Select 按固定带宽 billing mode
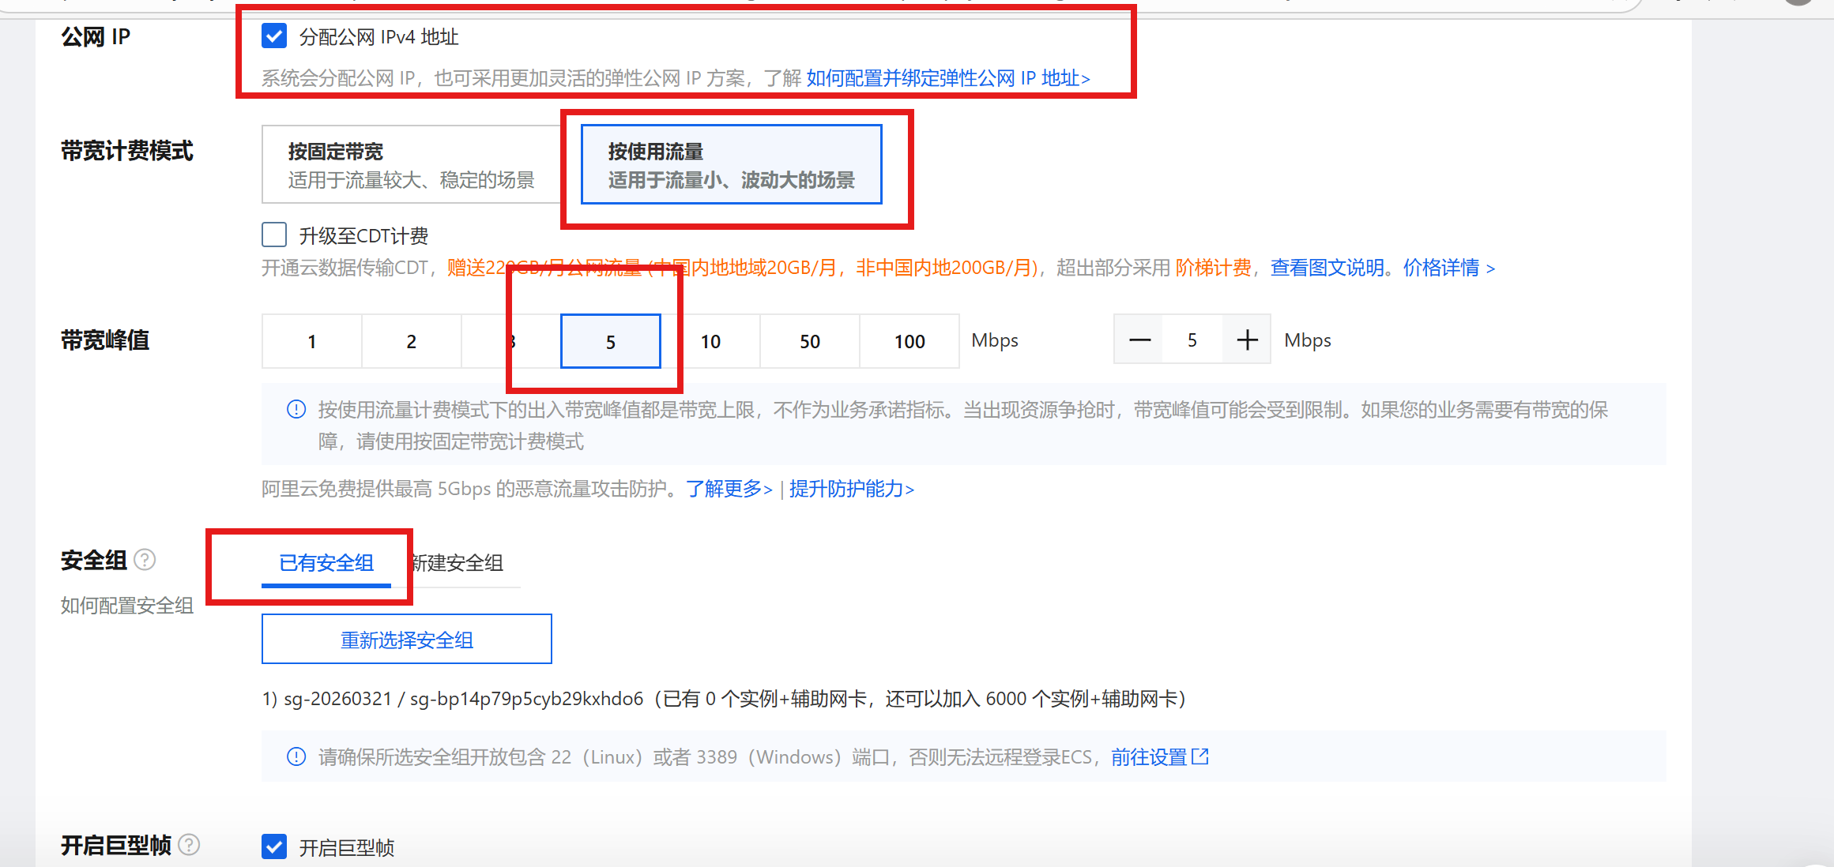 [411, 165]
